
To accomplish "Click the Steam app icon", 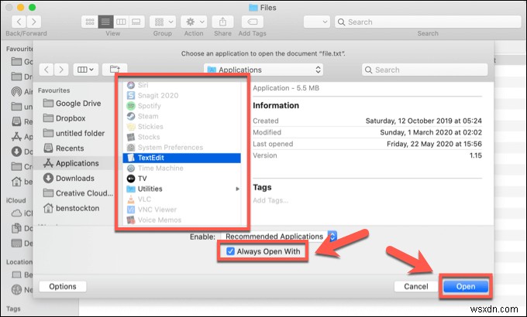I will coord(131,116).
